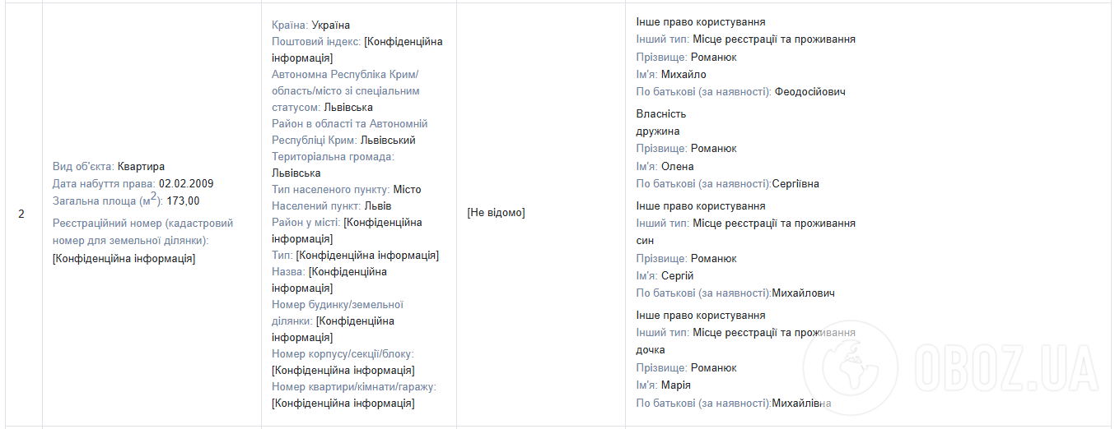Click the Країна: Україна entry
This screenshot has width=1115, height=429.
click(x=310, y=25)
